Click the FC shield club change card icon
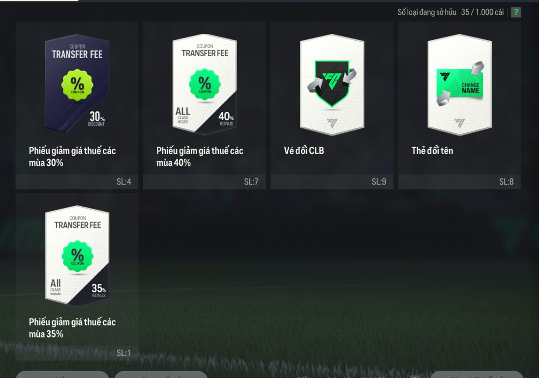This screenshot has height=378, width=539. pyautogui.click(x=332, y=83)
